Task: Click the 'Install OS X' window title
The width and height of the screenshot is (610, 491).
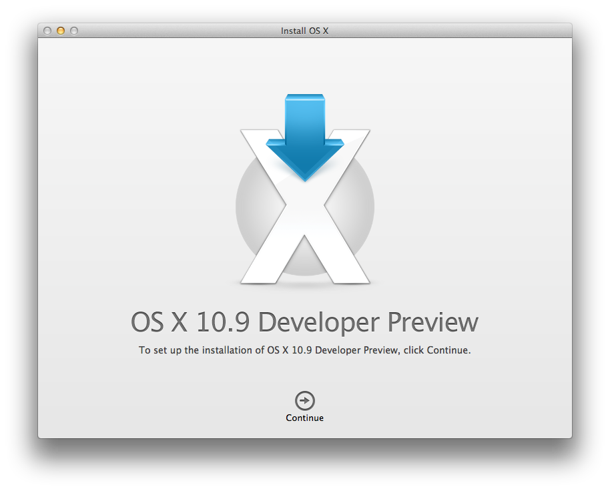Action: (304, 31)
